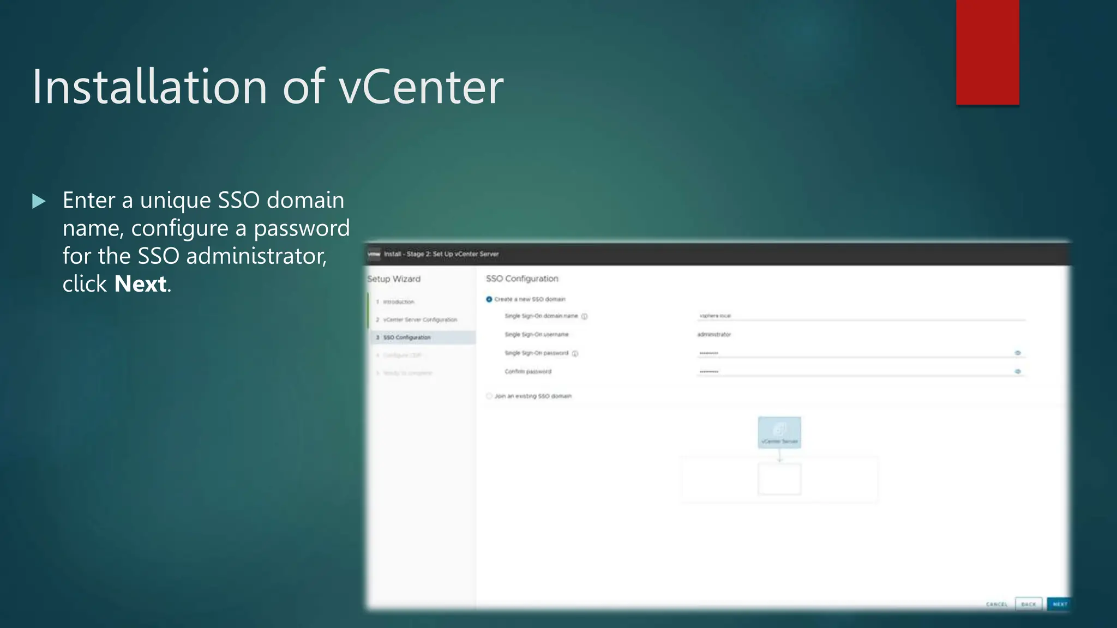Click the bold Next word in bullet text
The image size is (1117, 628).
141,284
